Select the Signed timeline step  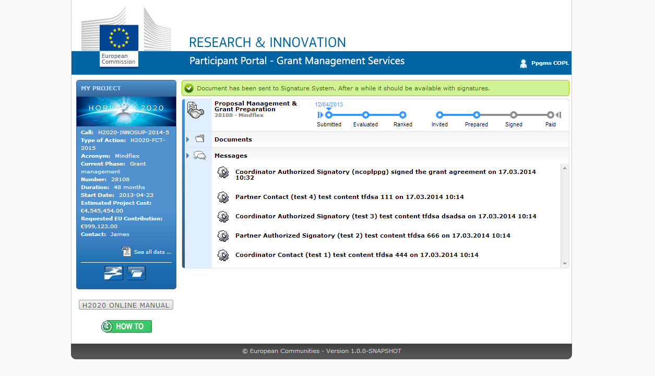514,115
